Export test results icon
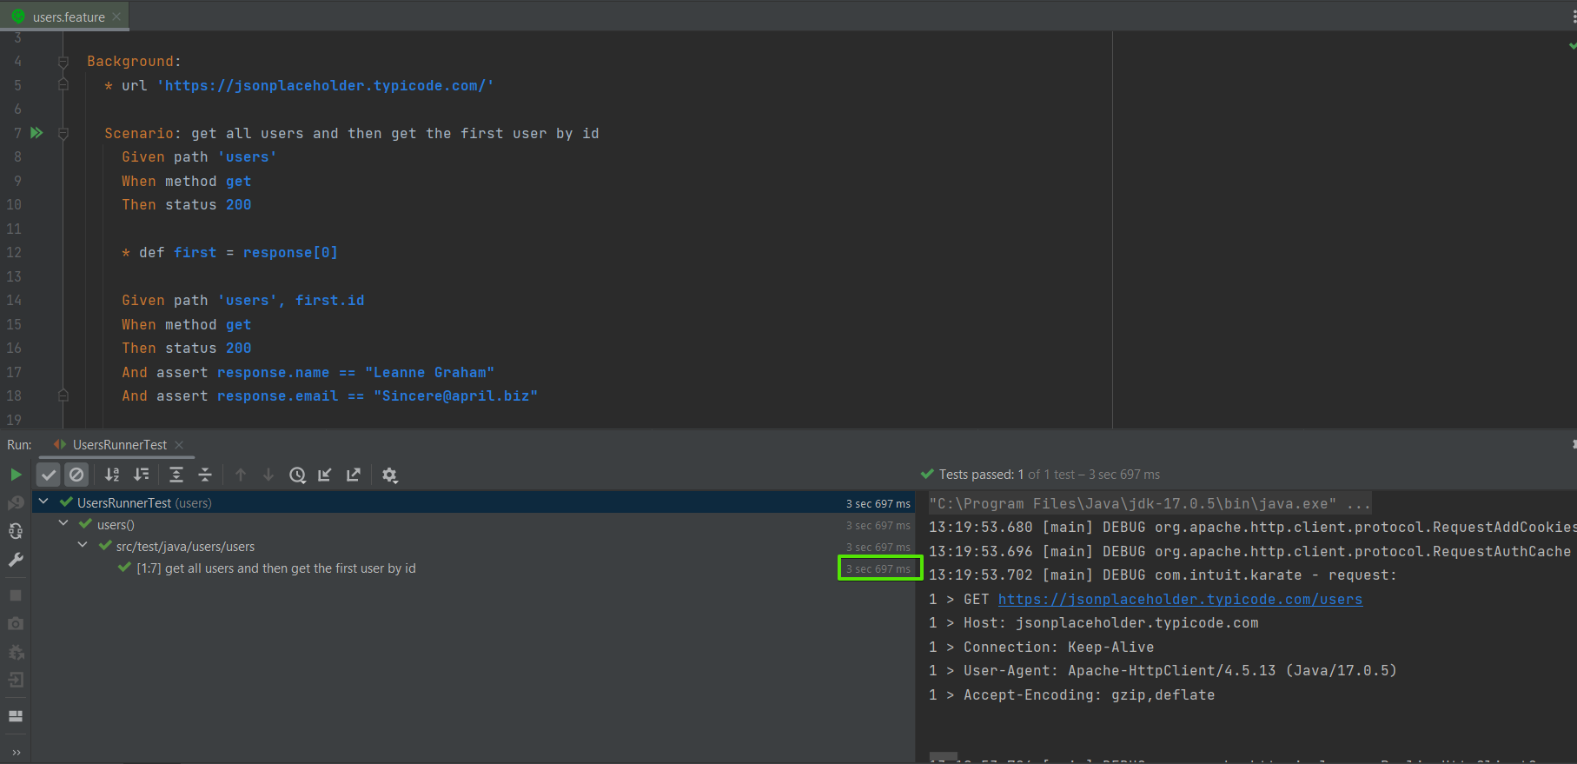Screen dimensions: 1577x764 [x=354, y=475]
